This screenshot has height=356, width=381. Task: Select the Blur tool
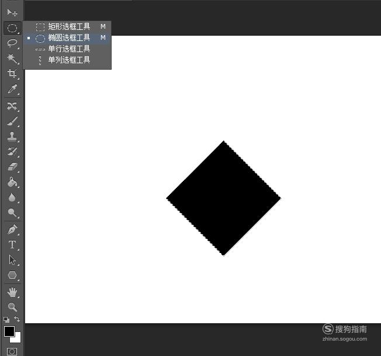(12, 197)
